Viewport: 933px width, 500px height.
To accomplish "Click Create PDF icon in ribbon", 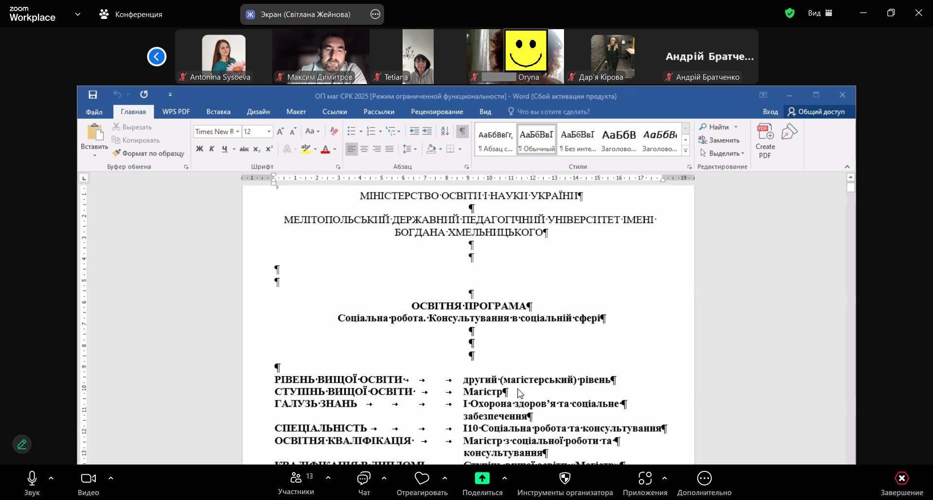I will point(765,141).
